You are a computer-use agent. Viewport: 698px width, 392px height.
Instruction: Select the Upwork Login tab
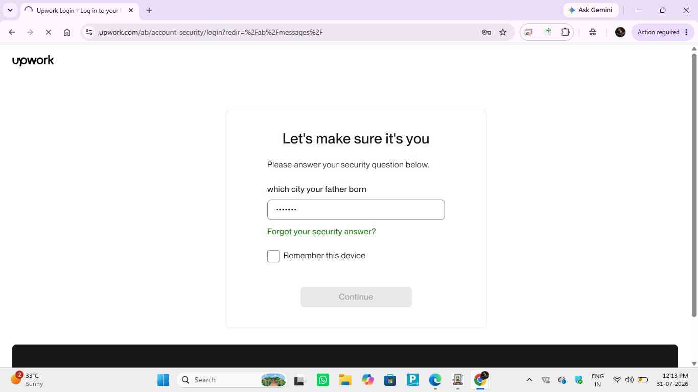pos(79,10)
